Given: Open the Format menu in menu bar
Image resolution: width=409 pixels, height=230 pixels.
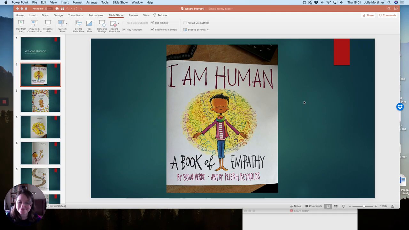Looking at the screenshot, I should 77,2.
